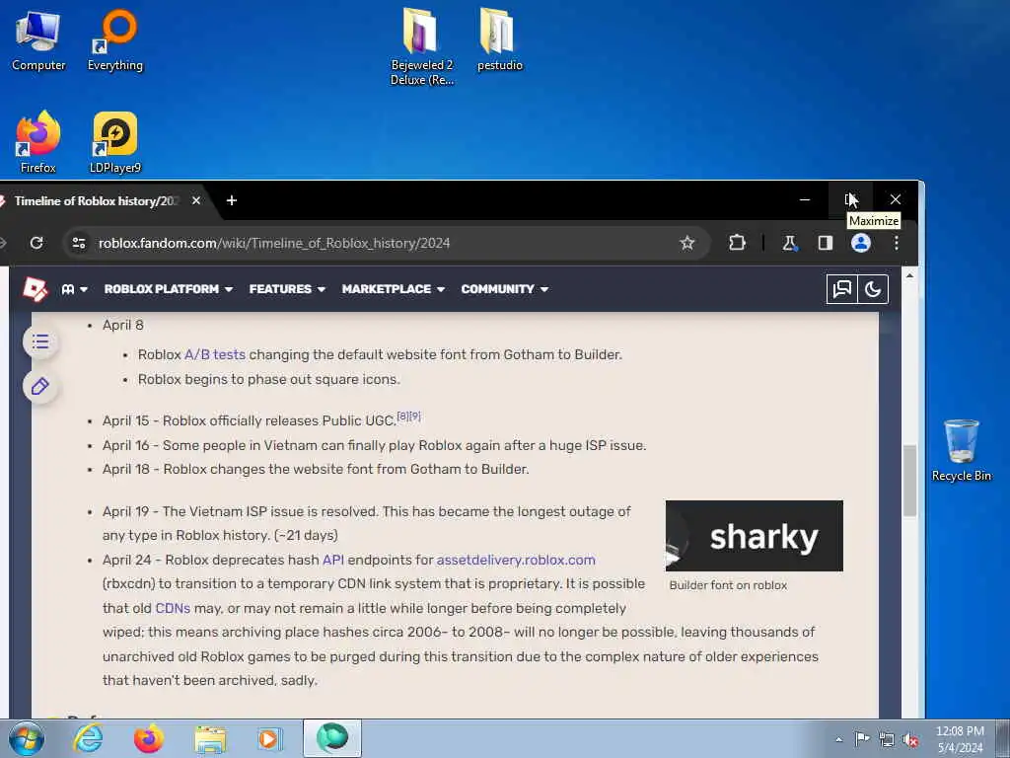Open the wiki discussions icon

click(x=842, y=289)
